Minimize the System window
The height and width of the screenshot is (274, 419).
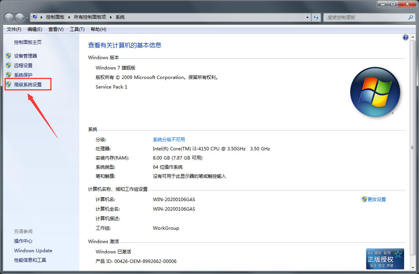pos(383,4)
